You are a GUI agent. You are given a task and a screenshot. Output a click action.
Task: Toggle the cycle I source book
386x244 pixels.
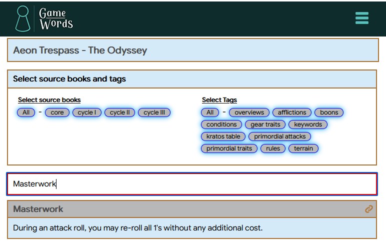tap(87, 112)
